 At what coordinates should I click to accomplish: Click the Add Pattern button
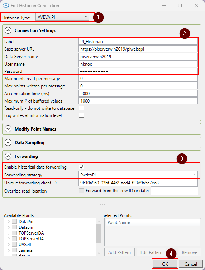click(119, 252)
